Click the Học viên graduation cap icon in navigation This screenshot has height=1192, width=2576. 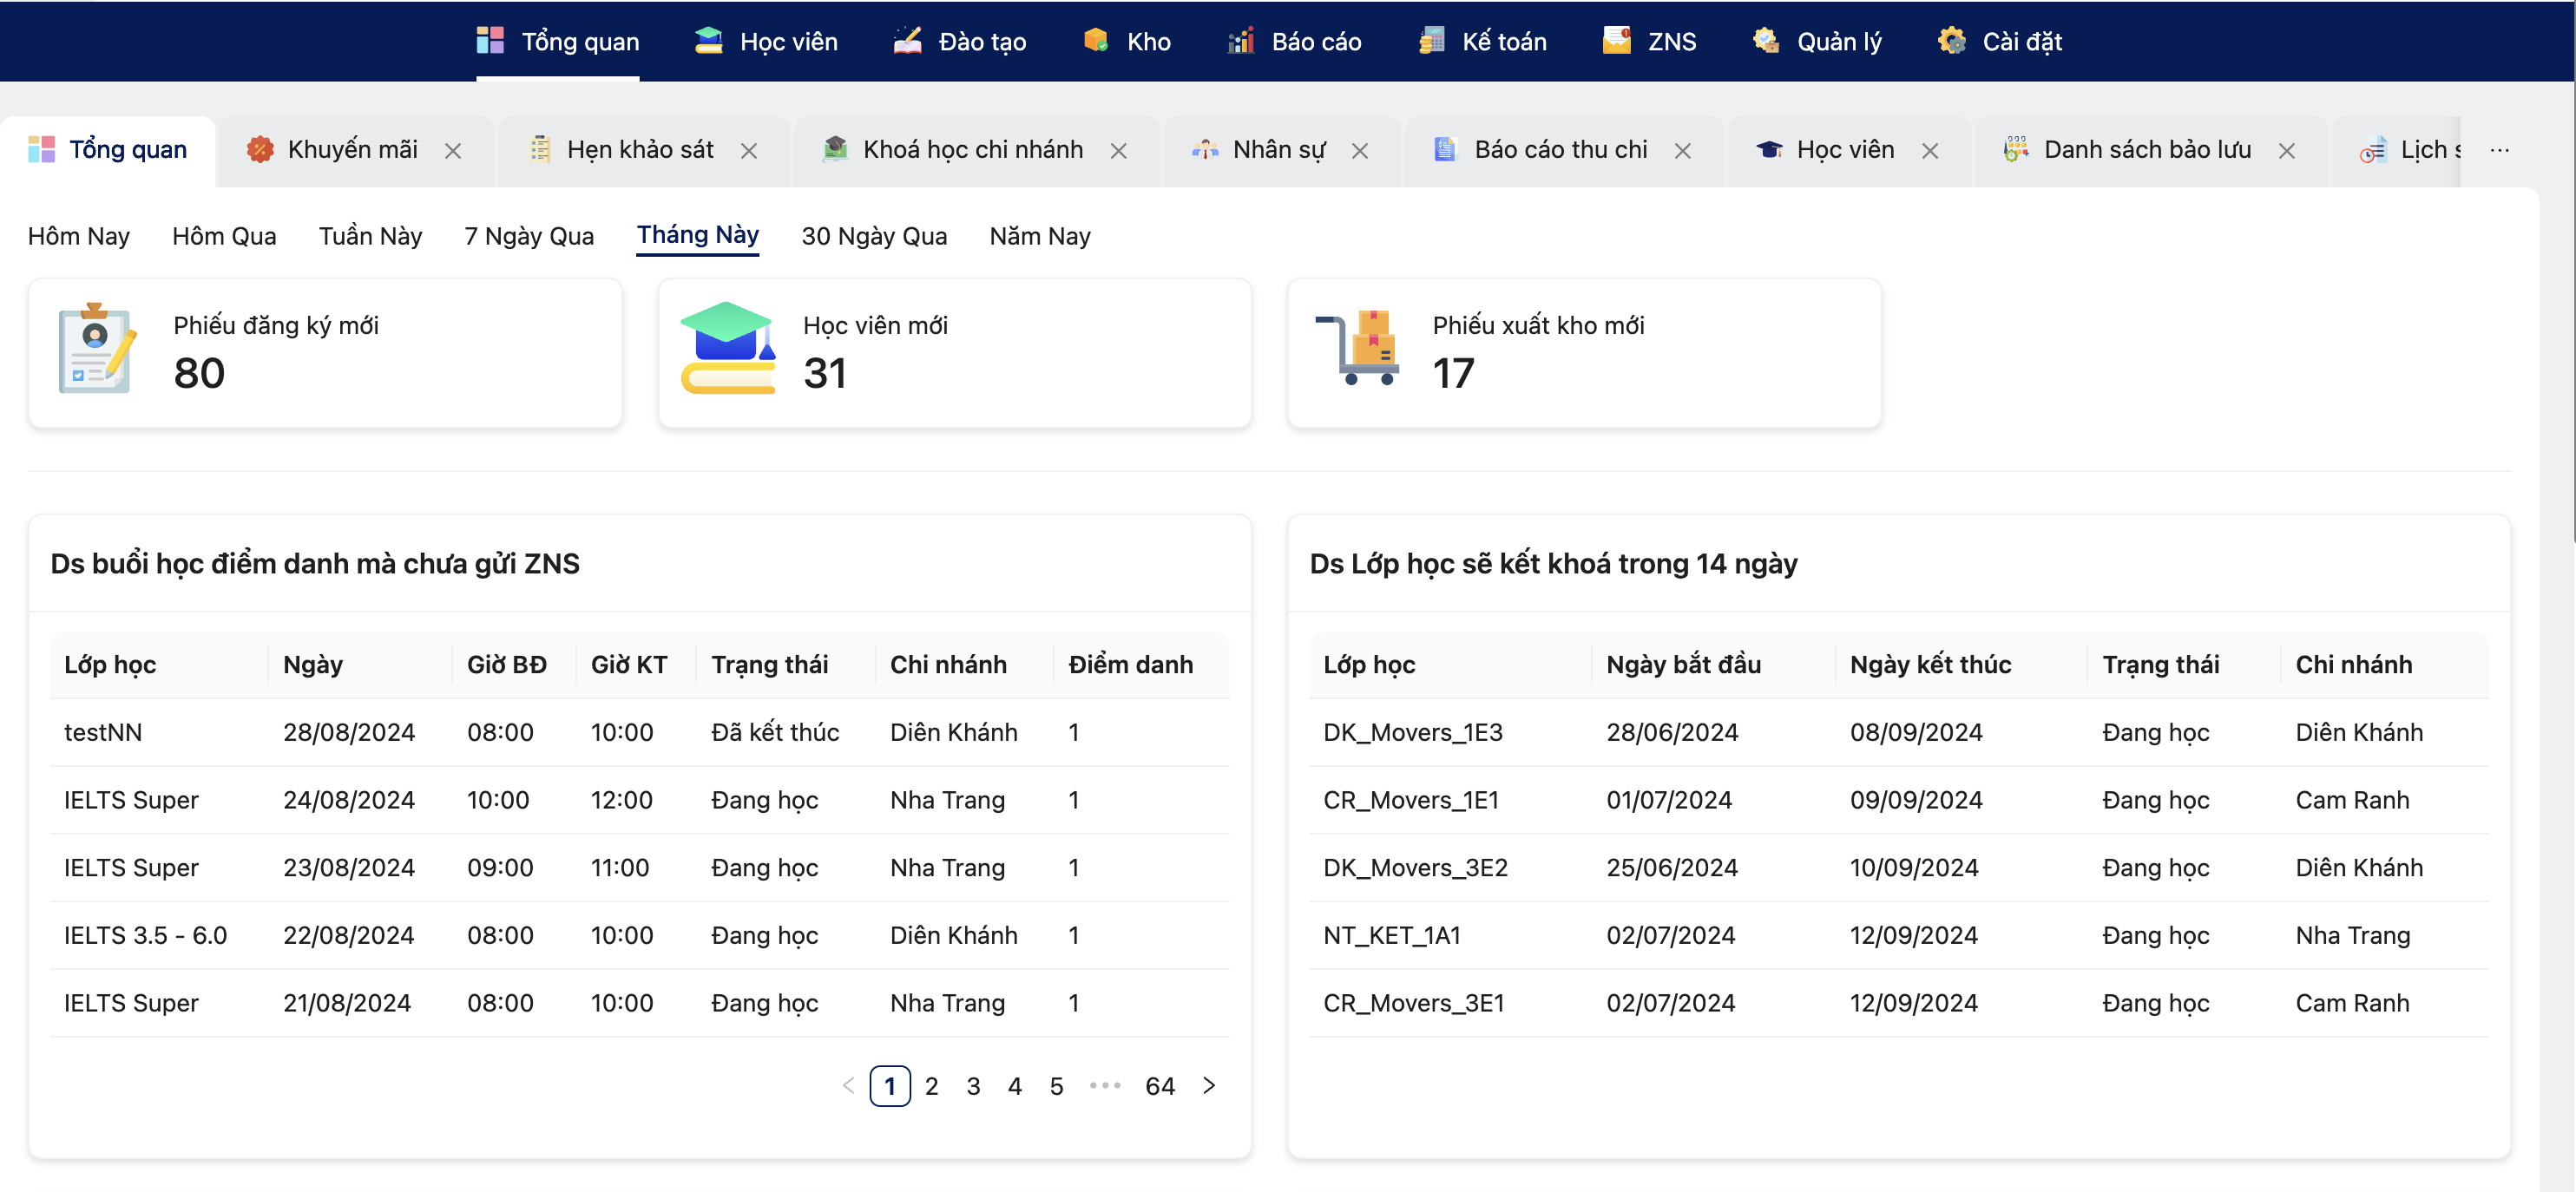pos(708,41)
